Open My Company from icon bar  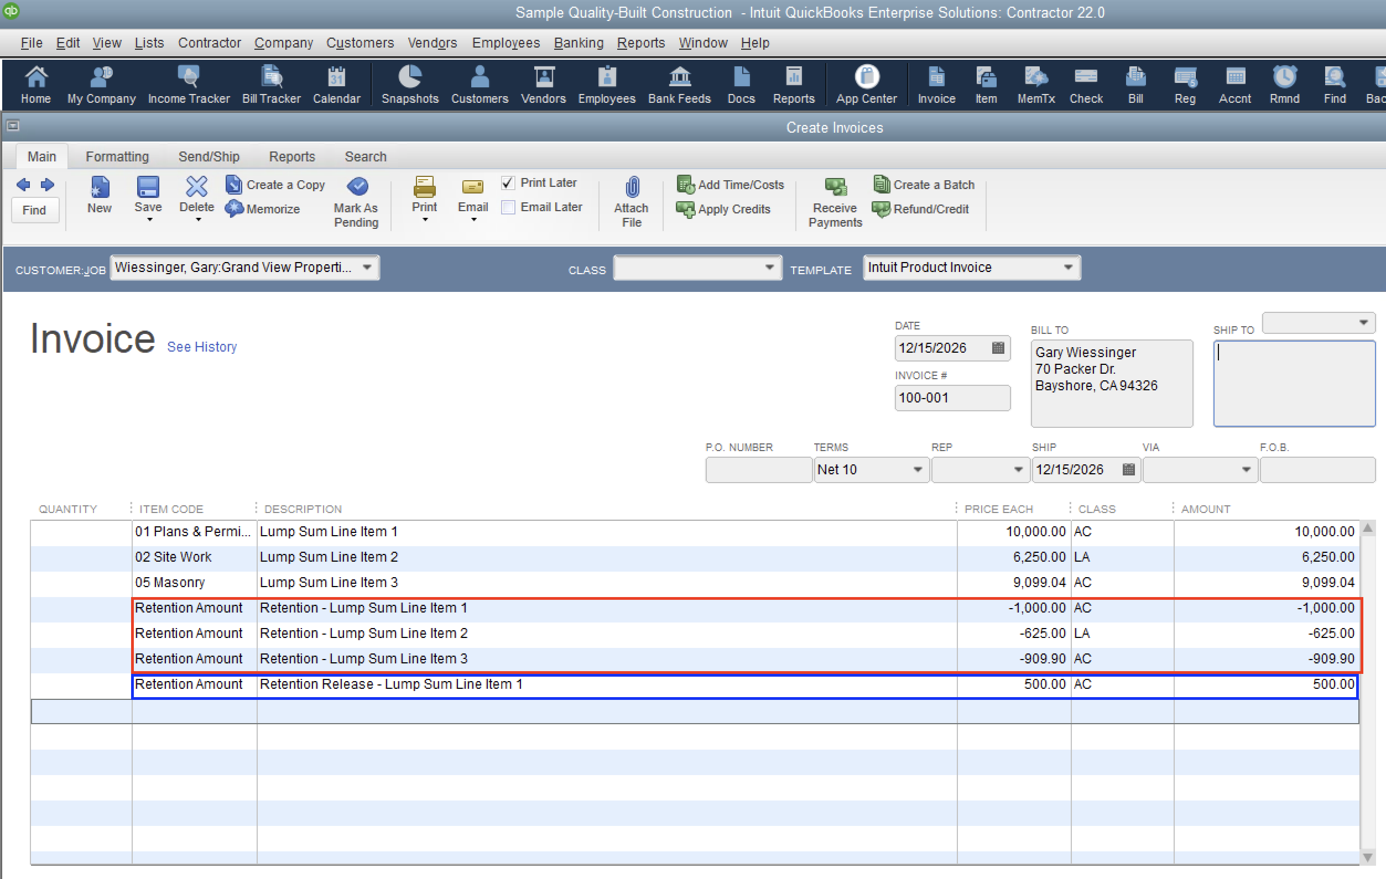point(101,85)
